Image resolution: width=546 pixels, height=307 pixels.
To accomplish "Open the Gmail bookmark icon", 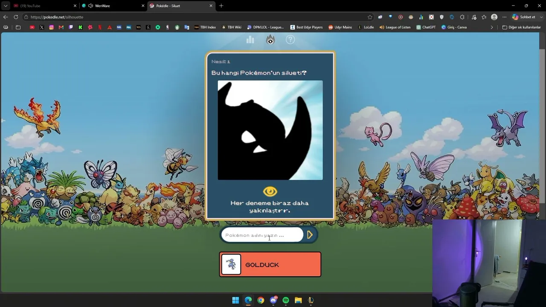I will [x=61, y=27].
